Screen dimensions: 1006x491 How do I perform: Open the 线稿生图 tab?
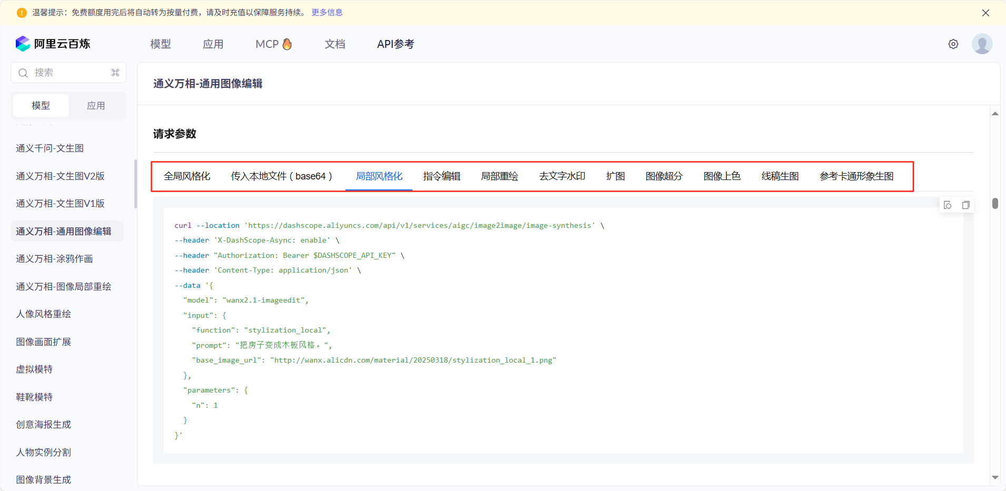780,176
